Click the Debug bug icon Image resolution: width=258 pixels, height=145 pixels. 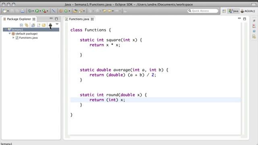(30, 11)
